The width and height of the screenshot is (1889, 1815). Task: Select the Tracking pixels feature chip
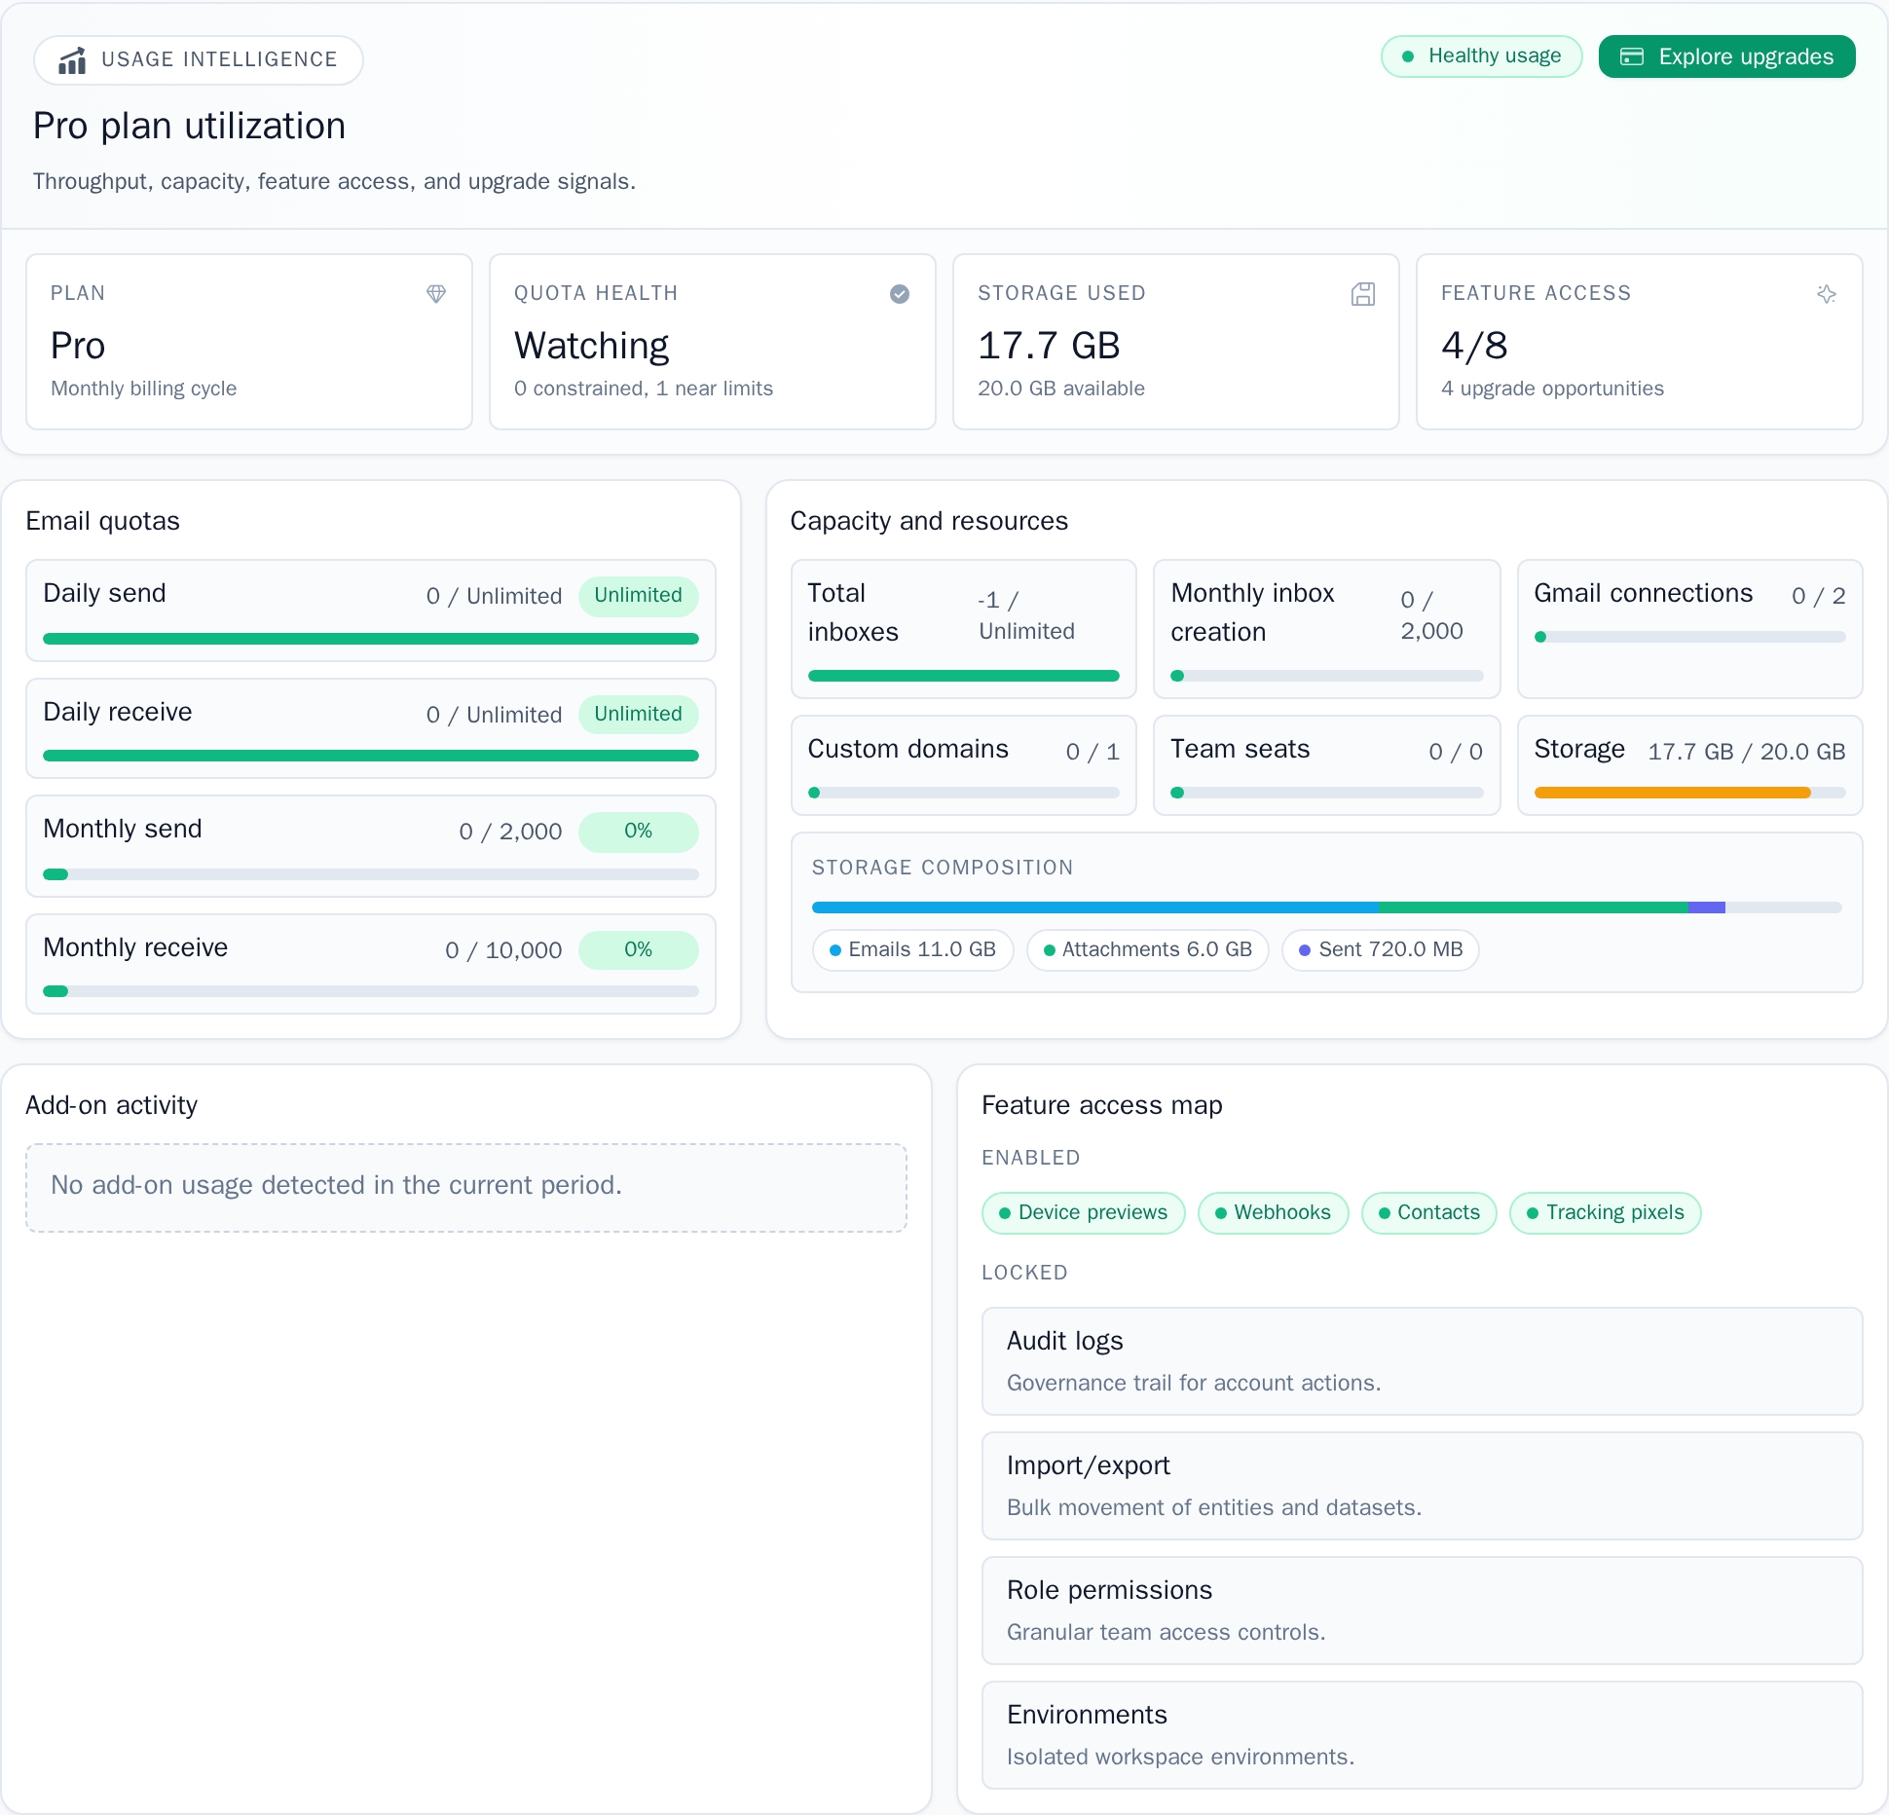tap(1604, 1213)
